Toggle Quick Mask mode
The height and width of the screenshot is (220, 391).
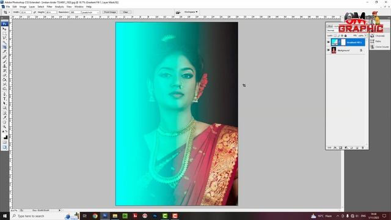4,142
